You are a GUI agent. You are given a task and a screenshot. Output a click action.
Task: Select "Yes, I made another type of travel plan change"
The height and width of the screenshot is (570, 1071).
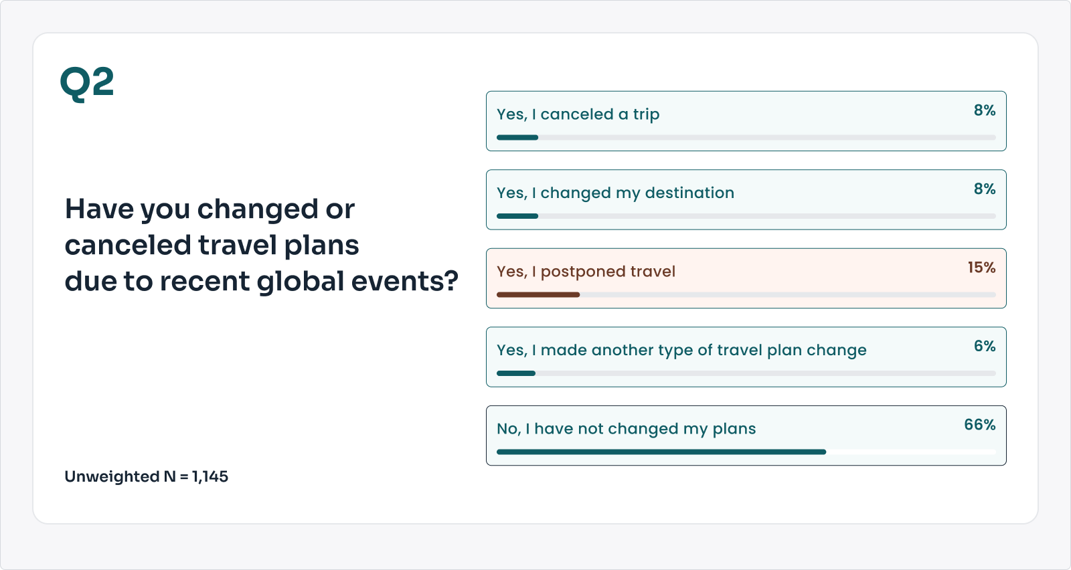tap(681, 351)
